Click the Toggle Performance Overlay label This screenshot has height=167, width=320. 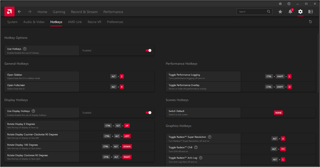[184, 85]
